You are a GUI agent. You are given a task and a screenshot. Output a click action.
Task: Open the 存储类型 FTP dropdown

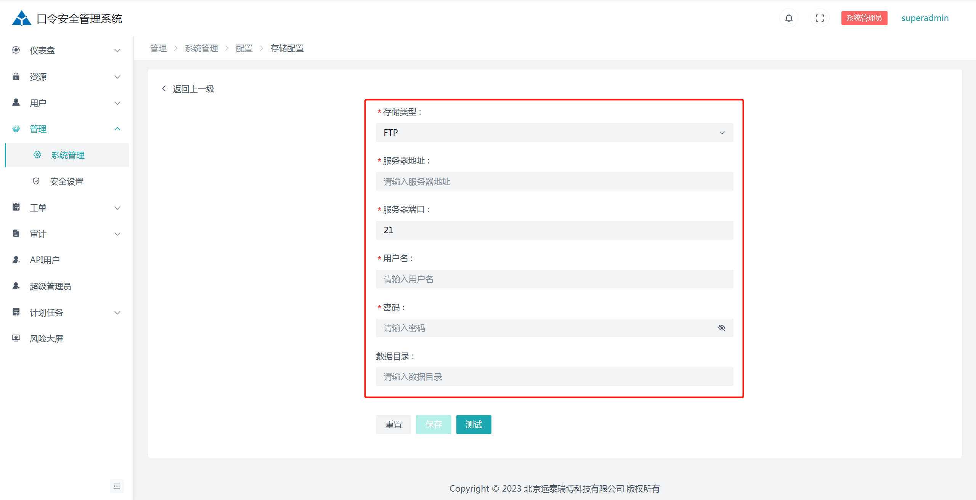click(x=554, y=132)
